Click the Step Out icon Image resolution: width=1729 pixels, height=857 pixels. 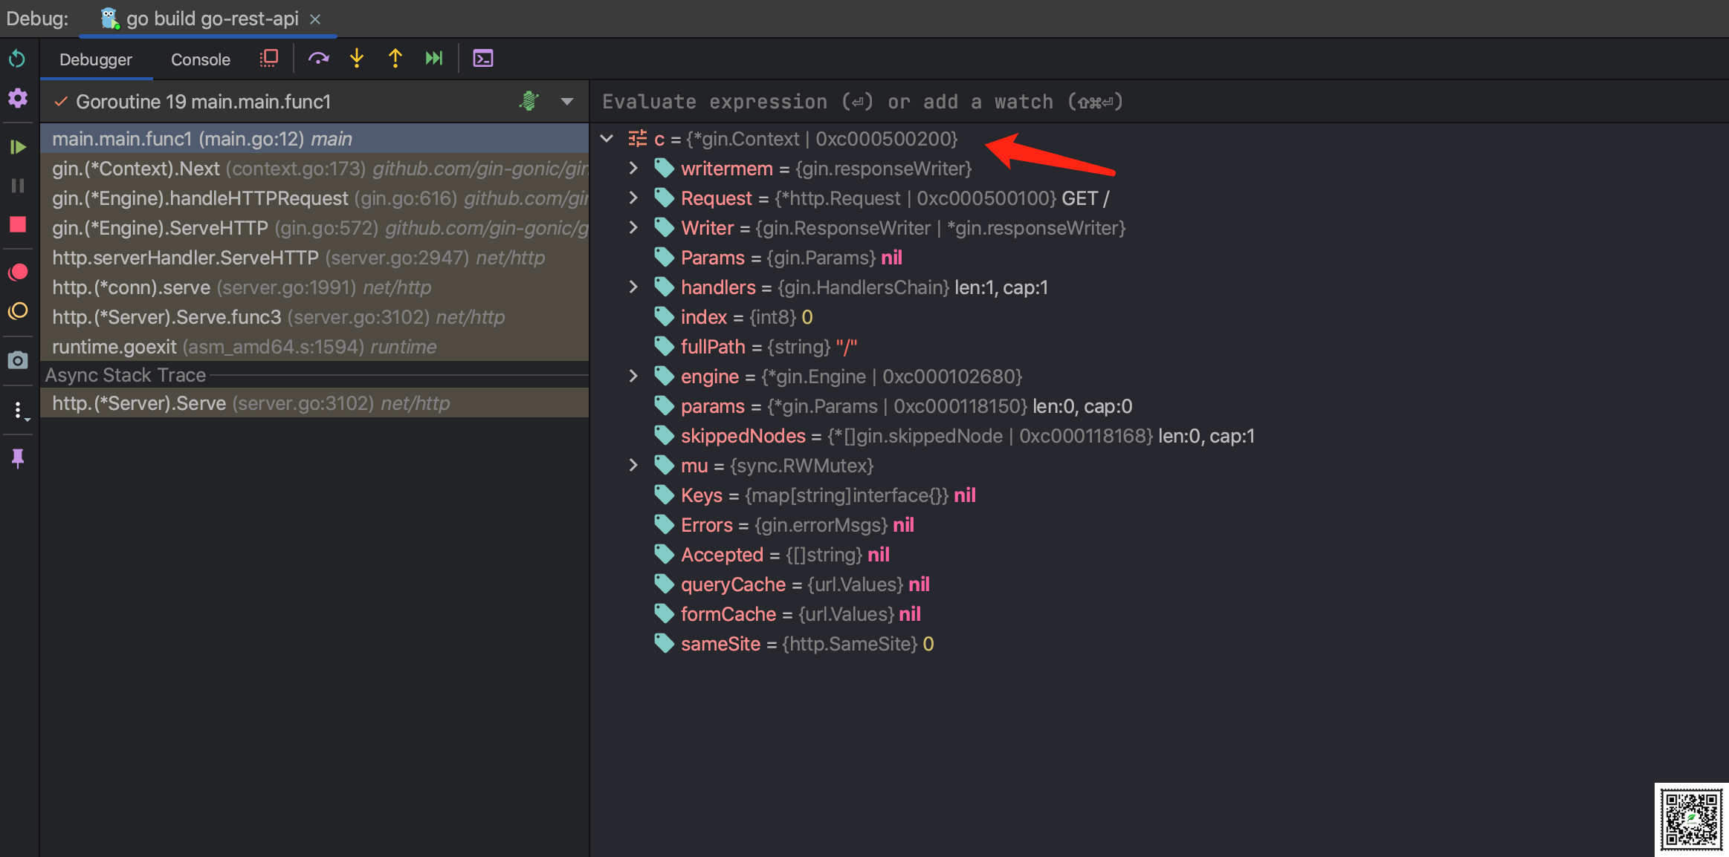click(395, 58)
